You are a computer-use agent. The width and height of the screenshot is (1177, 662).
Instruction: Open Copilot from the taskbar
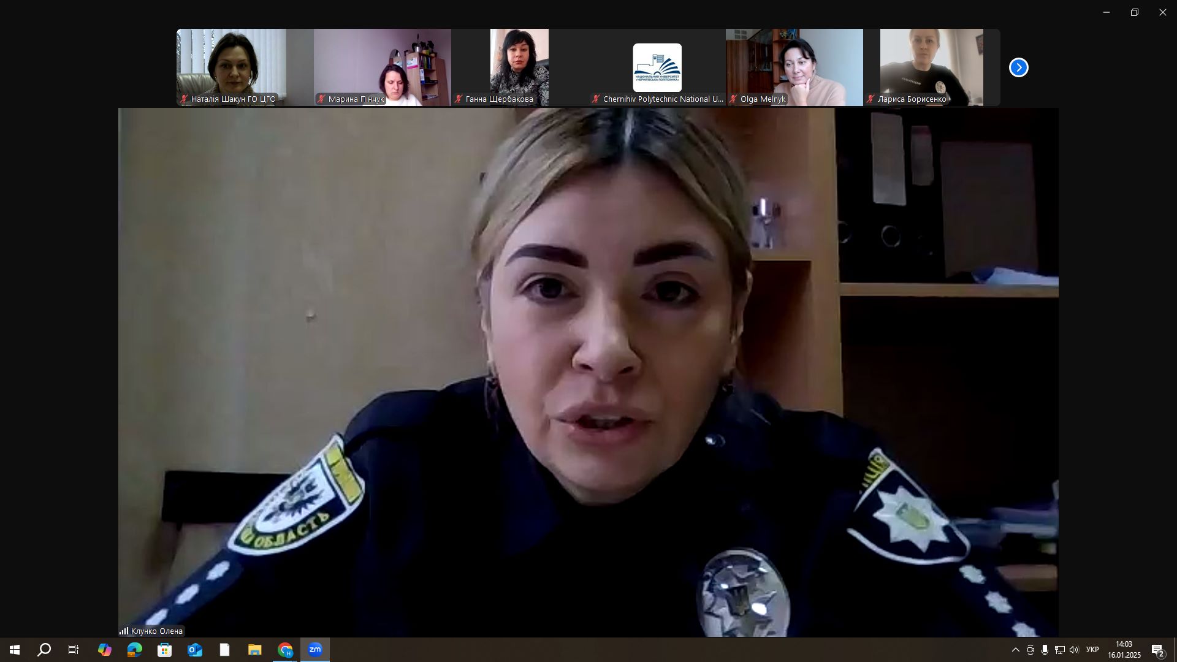point(105,650)
